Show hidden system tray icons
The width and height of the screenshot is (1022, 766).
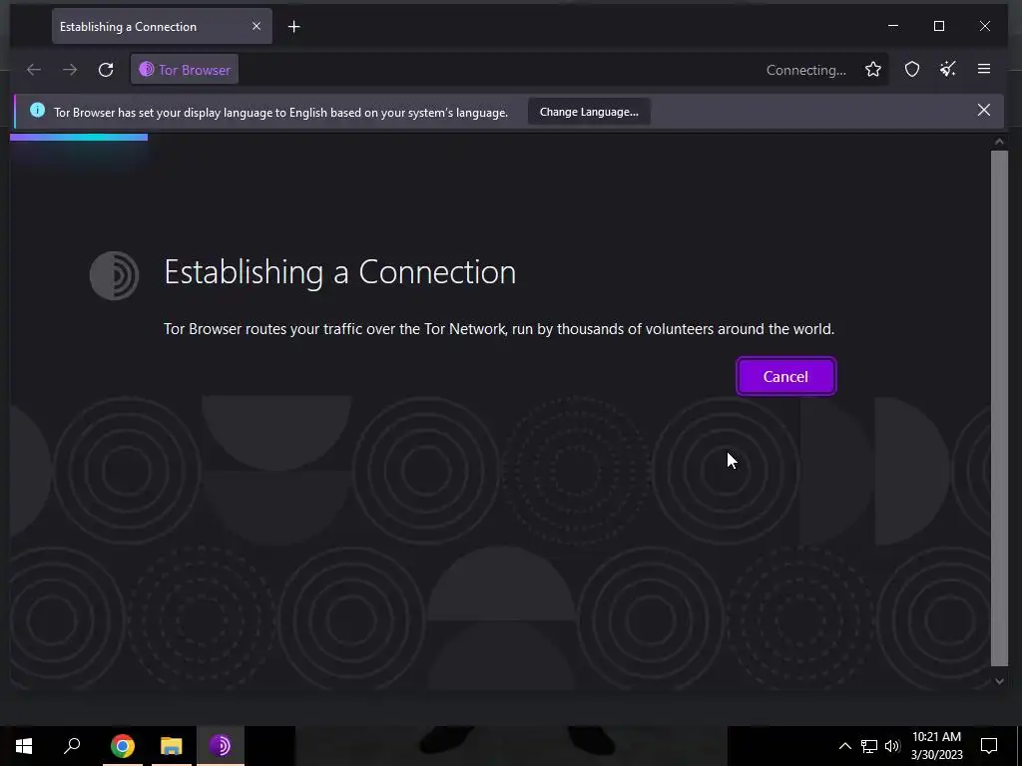[844, 746]
